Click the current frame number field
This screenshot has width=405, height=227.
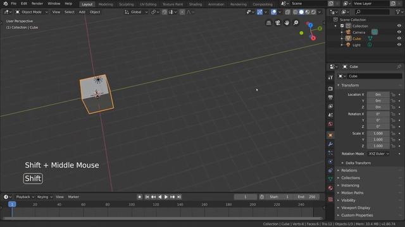[x=246, y=197]
